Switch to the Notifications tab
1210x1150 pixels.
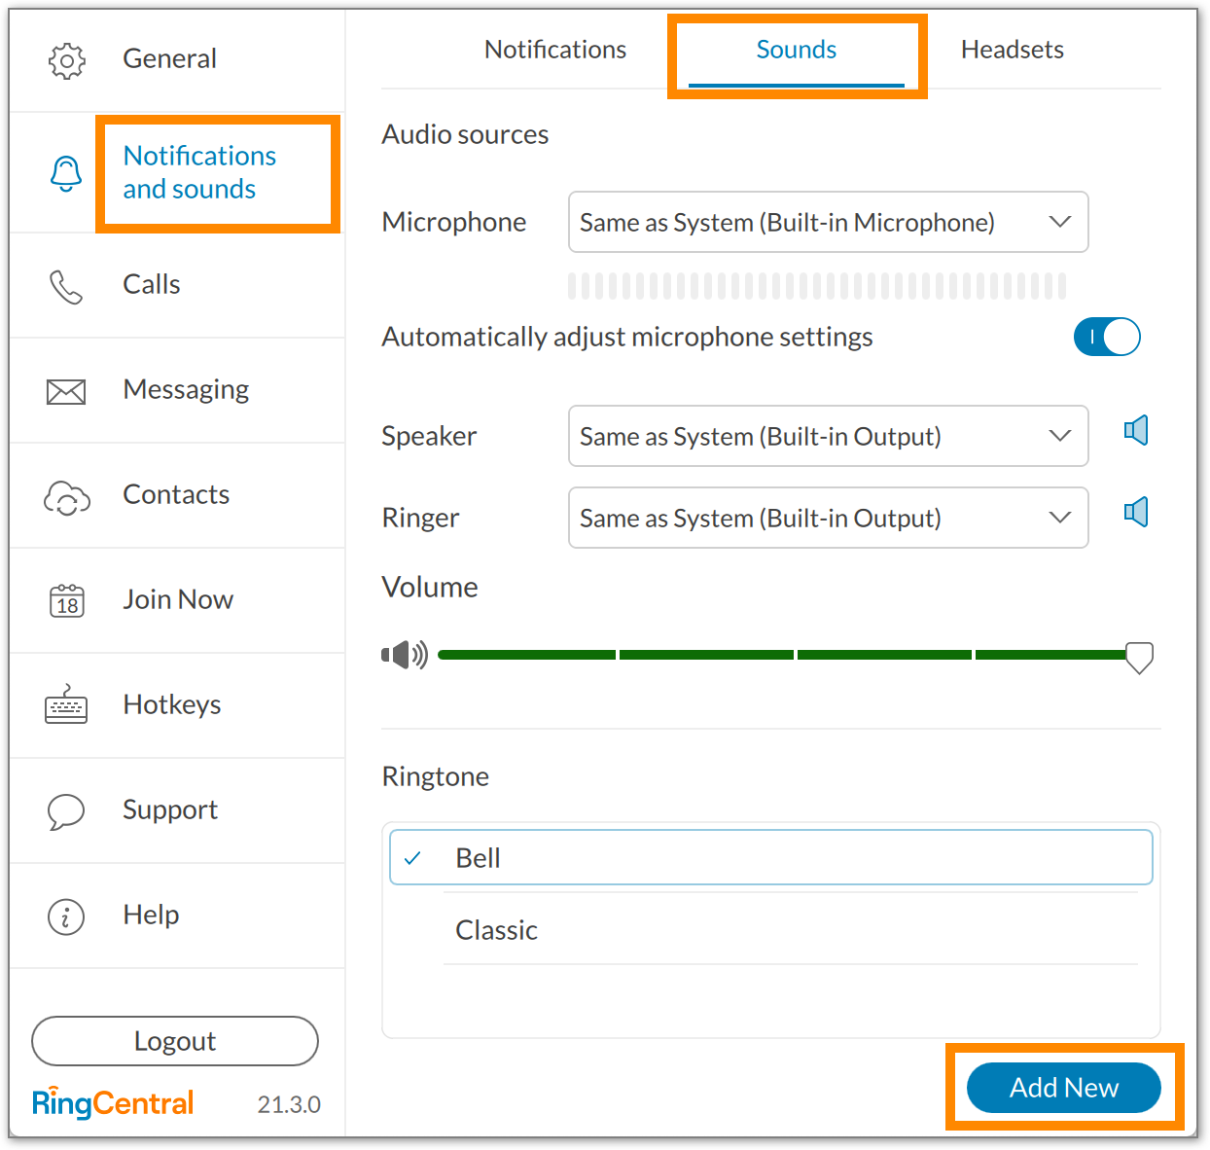(x=555, y=50)
